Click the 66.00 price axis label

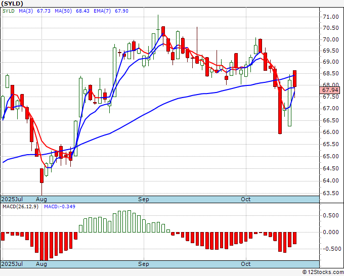[331, 132]
